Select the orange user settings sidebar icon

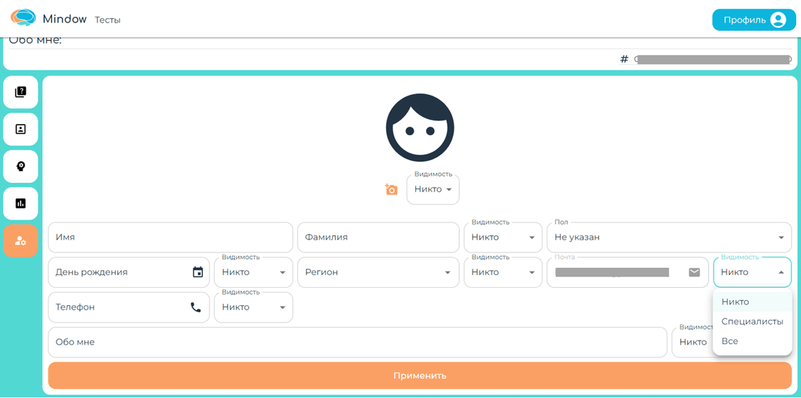[21, 240]
